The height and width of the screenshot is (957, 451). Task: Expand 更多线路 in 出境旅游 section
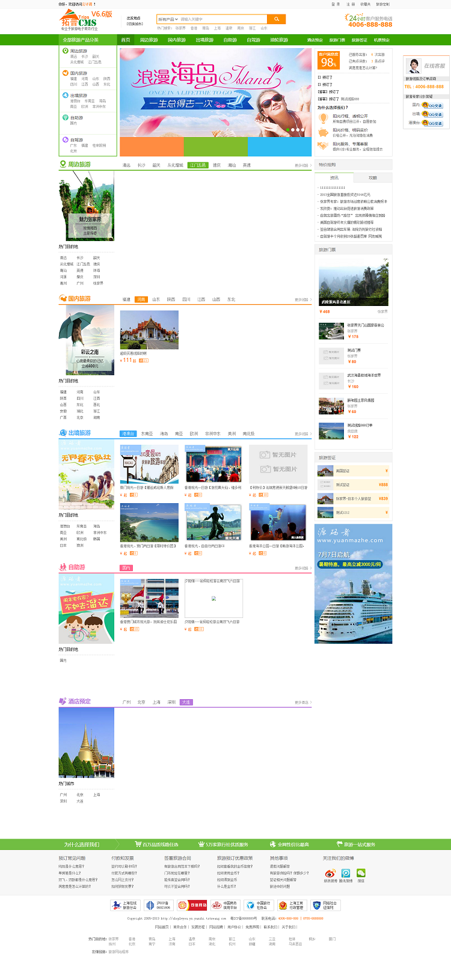pos(303,433)
